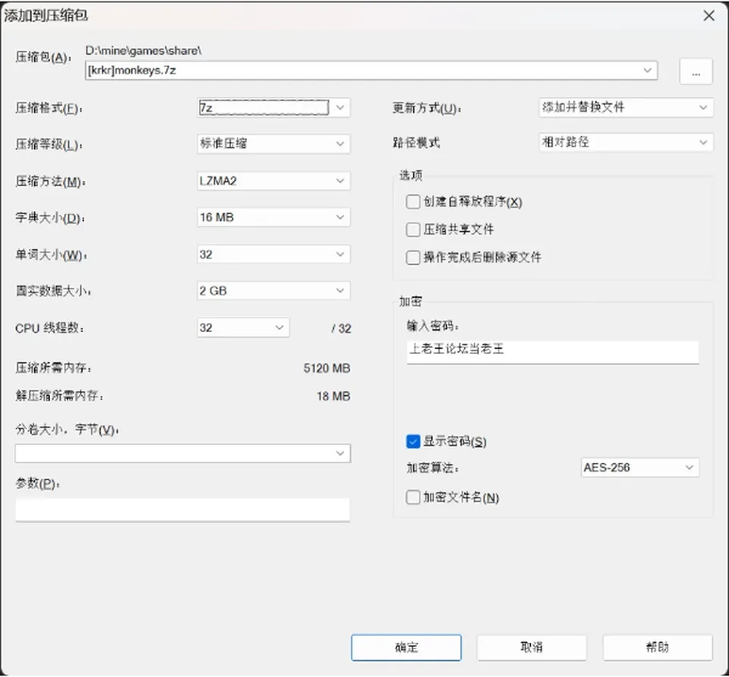Viewport: 729px width, 677px height.
Task: Expand the compression level dropdown
Action: tap(273, 144)
